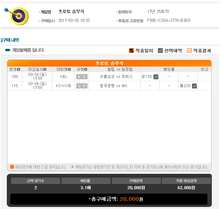Open the 마감일시 column sort dropdown
Viewport: 221px width, 209px height.
coord(45,69)
